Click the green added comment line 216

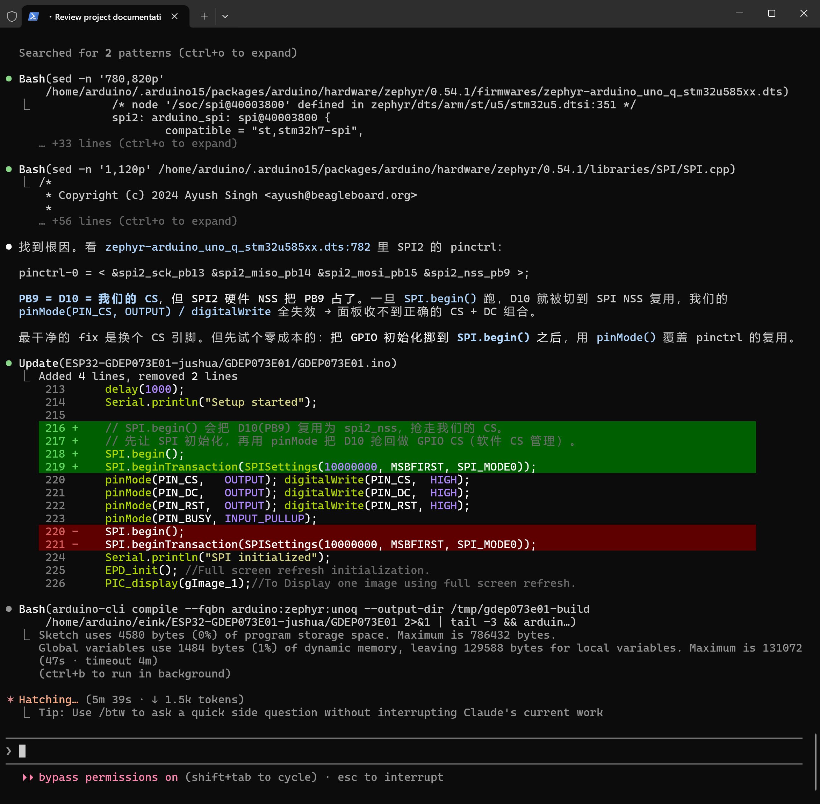coord(397,428)
